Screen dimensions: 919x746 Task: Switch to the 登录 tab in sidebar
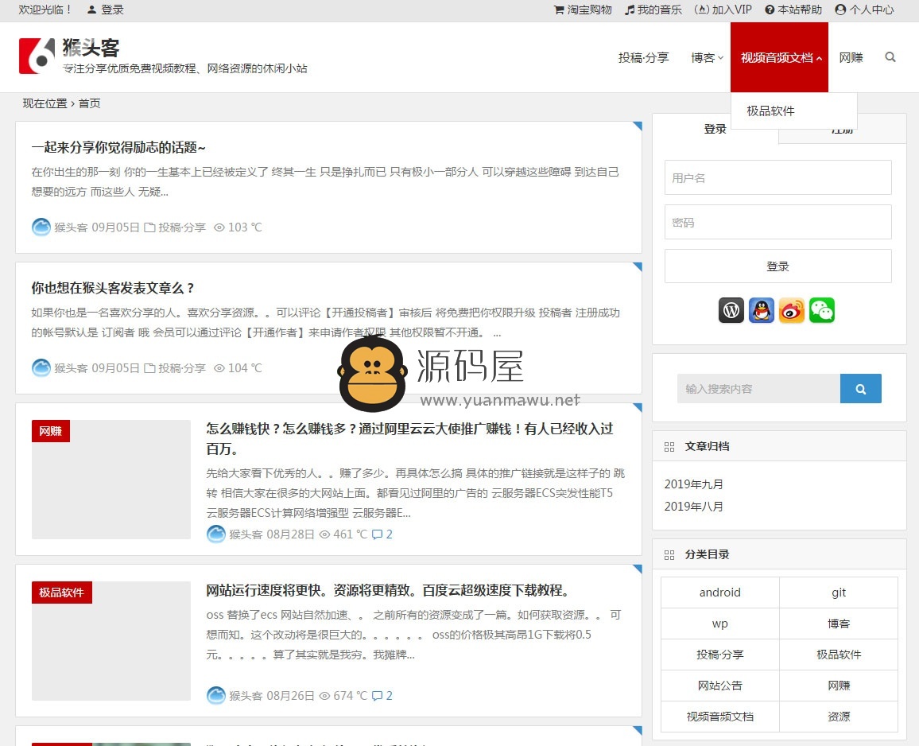click(715, 128)
